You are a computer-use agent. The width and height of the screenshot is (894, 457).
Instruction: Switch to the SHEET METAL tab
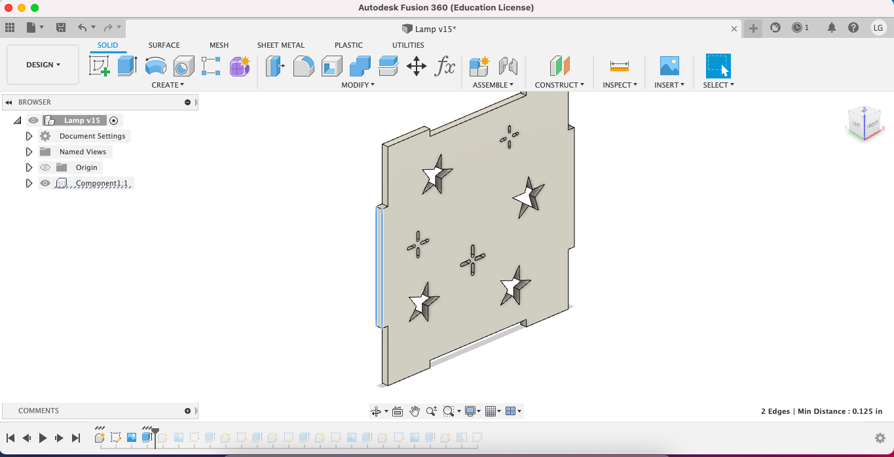coord(280,45)
